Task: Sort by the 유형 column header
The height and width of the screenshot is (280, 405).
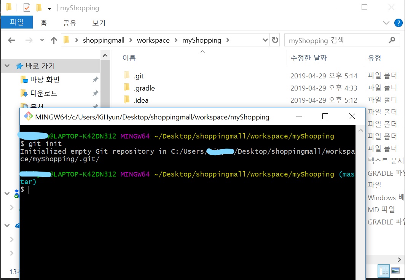Action: [x=375, y=58]
